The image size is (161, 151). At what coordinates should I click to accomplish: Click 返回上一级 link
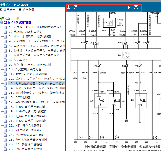click(12, 18)
